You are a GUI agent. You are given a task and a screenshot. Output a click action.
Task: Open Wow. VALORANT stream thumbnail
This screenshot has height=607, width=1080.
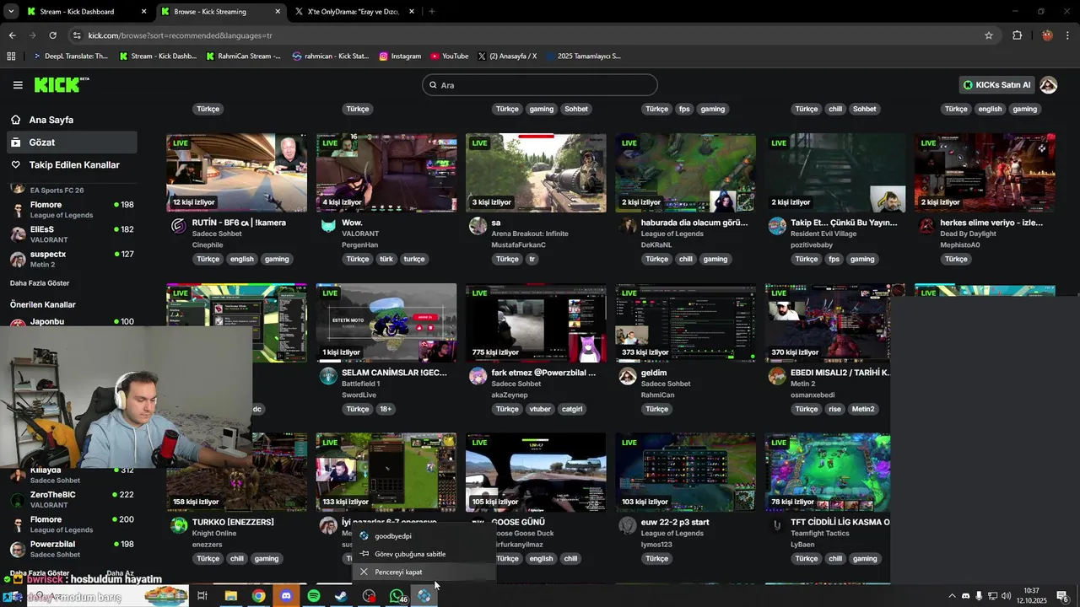pyautogui.click(x=386, y=173)
